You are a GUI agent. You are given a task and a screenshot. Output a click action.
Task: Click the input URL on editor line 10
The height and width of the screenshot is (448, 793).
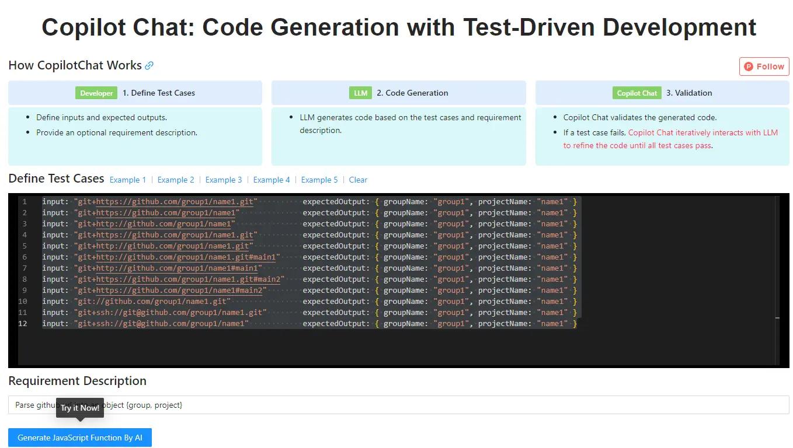[x=152, y=302]
